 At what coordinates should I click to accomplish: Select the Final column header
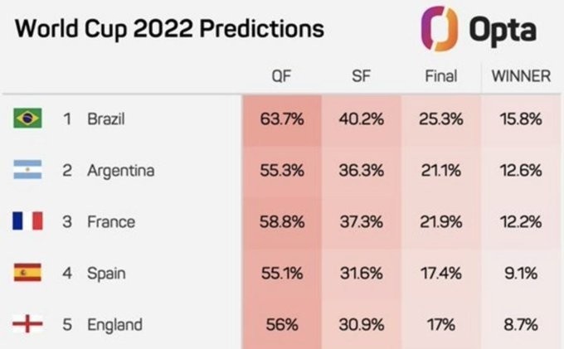coord(441,76)
